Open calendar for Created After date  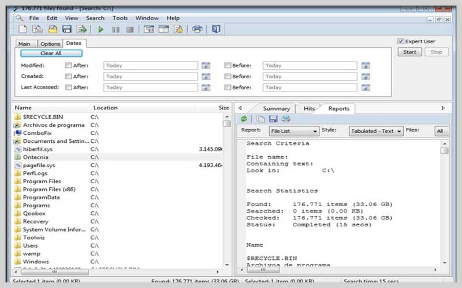click(206, 77)
